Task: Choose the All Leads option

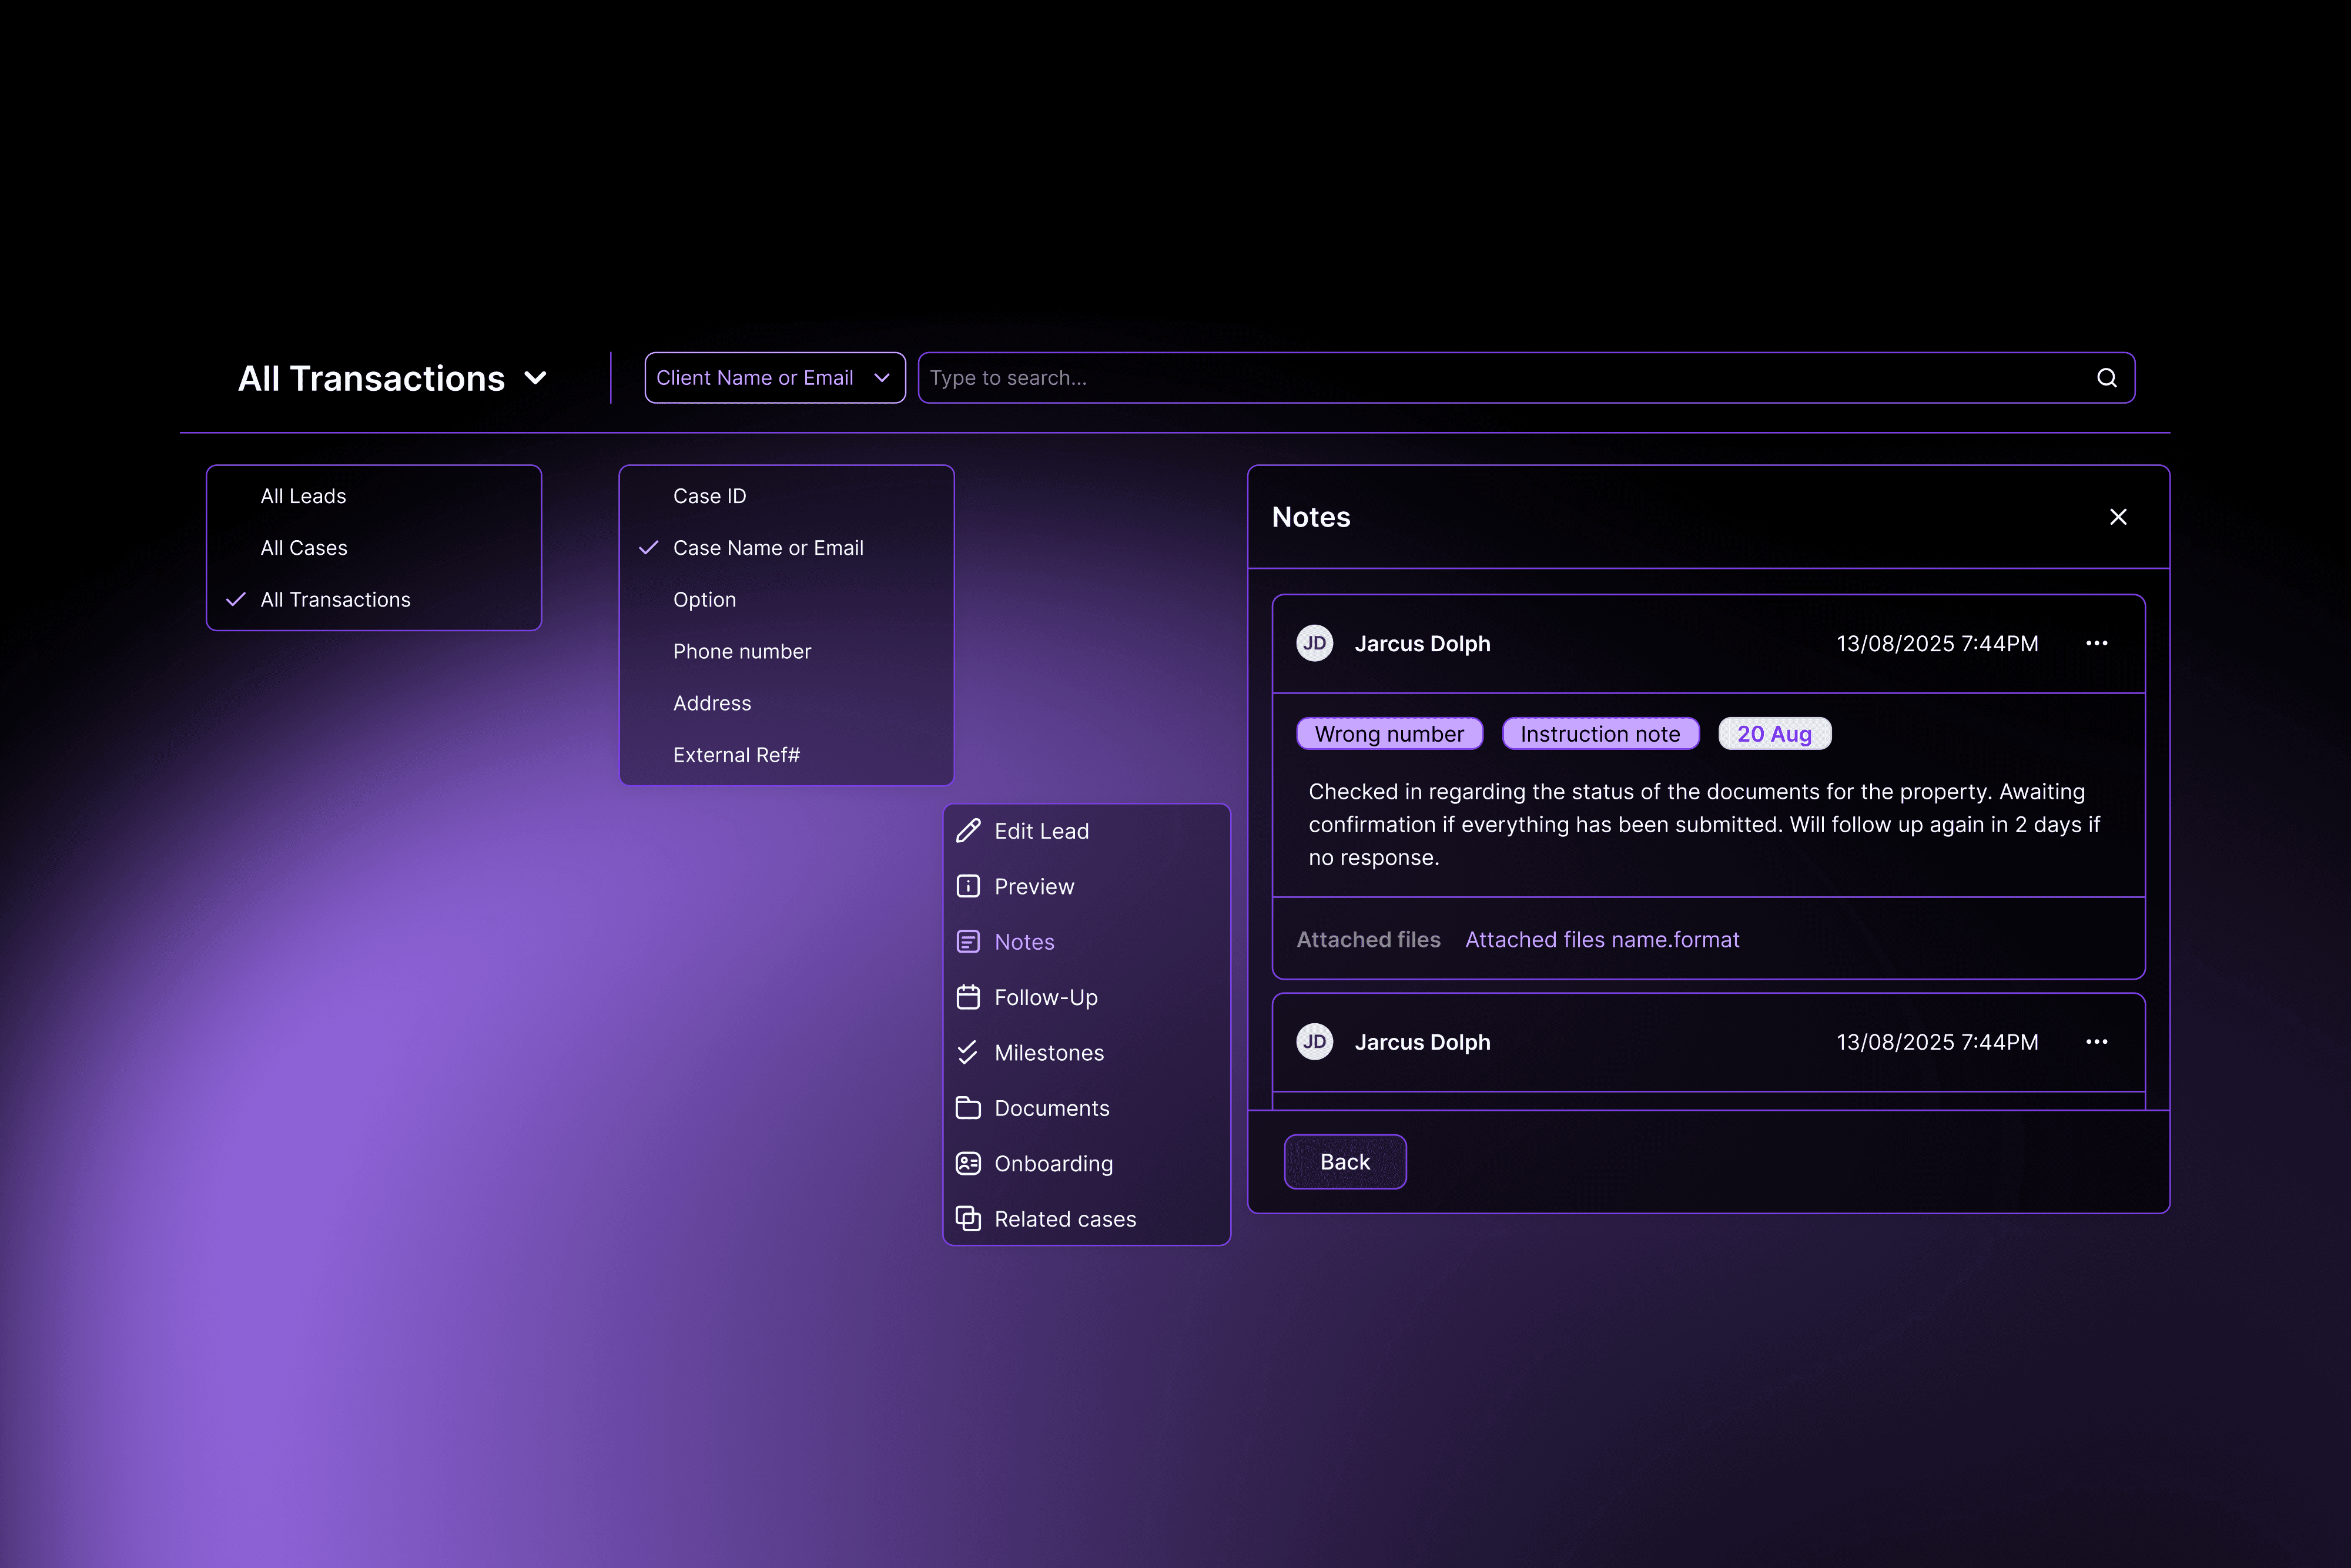Action: coord(303,496)
